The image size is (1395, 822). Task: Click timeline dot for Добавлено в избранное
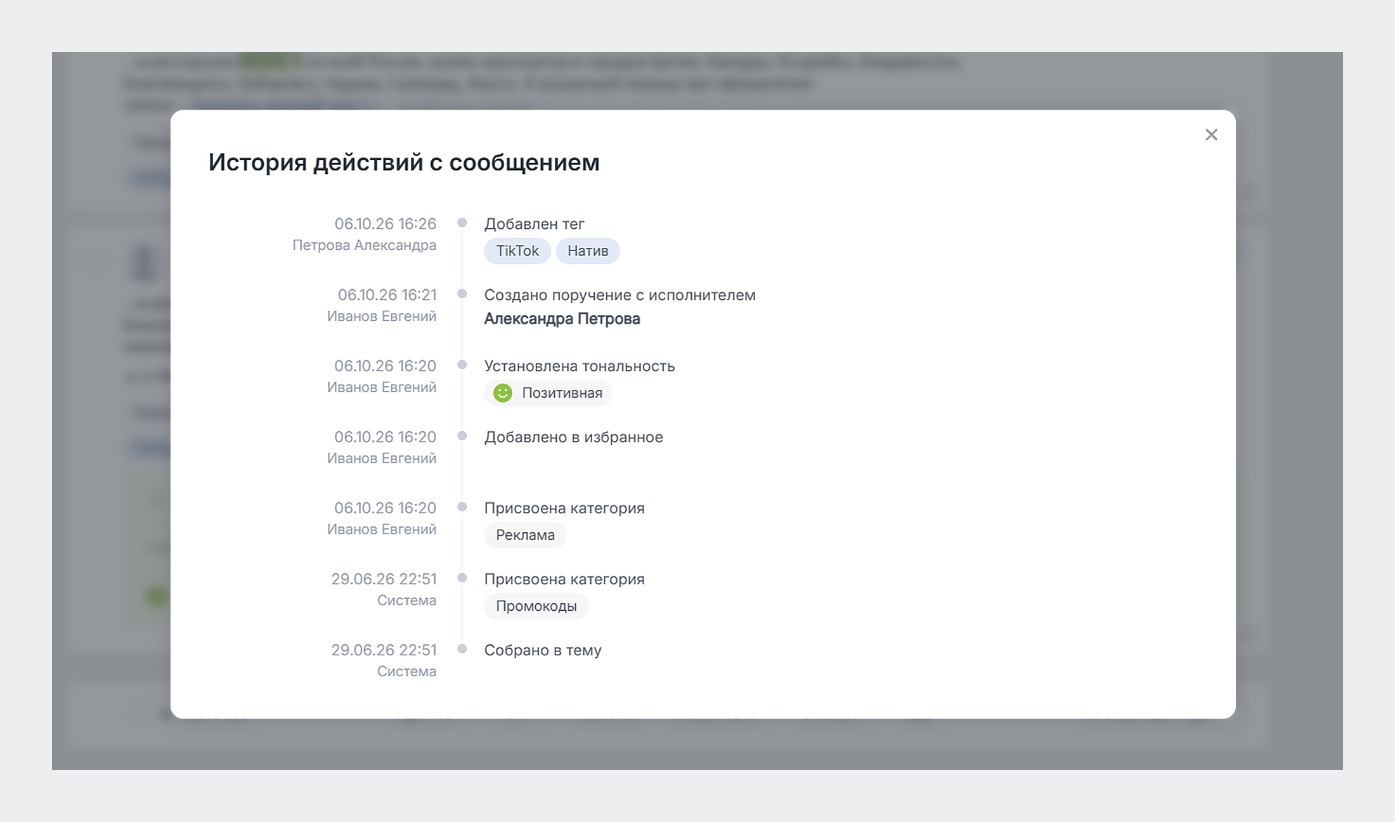(462, 436)
